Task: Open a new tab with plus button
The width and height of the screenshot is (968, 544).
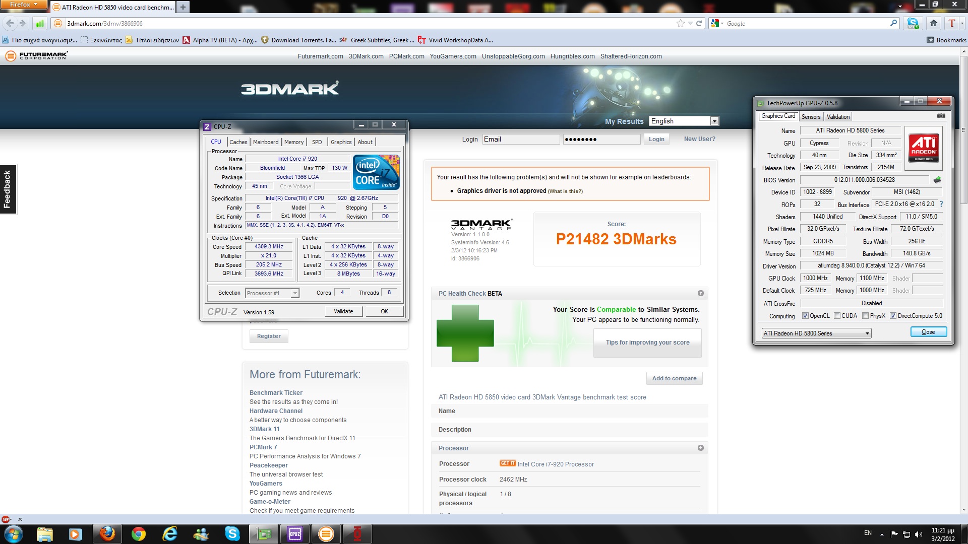Action: [183, 7]
